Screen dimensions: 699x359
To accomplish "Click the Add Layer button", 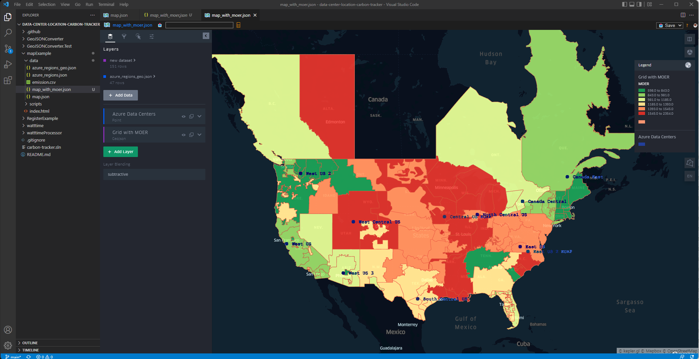I will [x=120, y=152].
